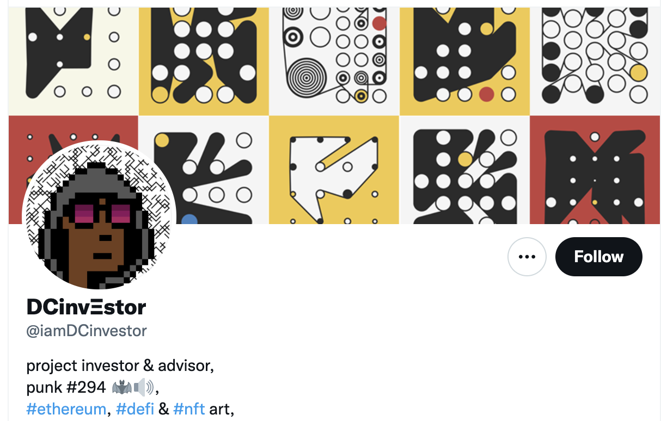
Task: Open the #nft hashtag link
Action: coord(189,408)
